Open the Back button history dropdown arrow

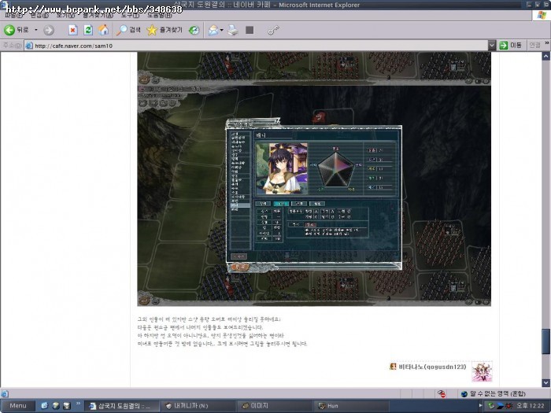pos(36,30)
